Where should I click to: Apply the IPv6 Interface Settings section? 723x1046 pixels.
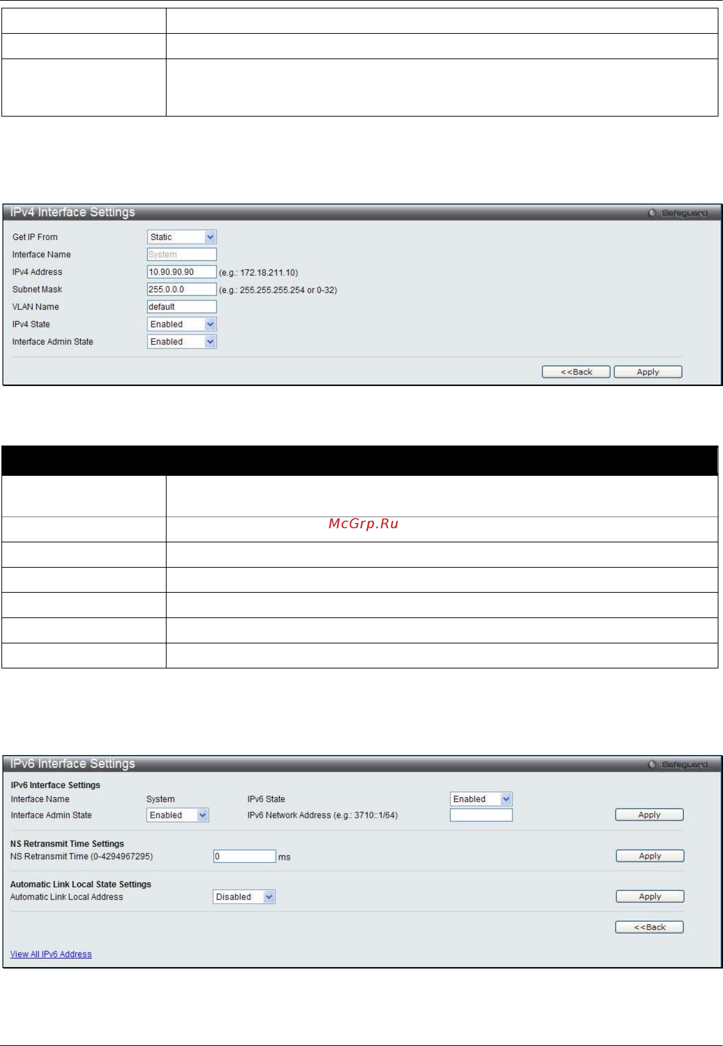[649, 815]
